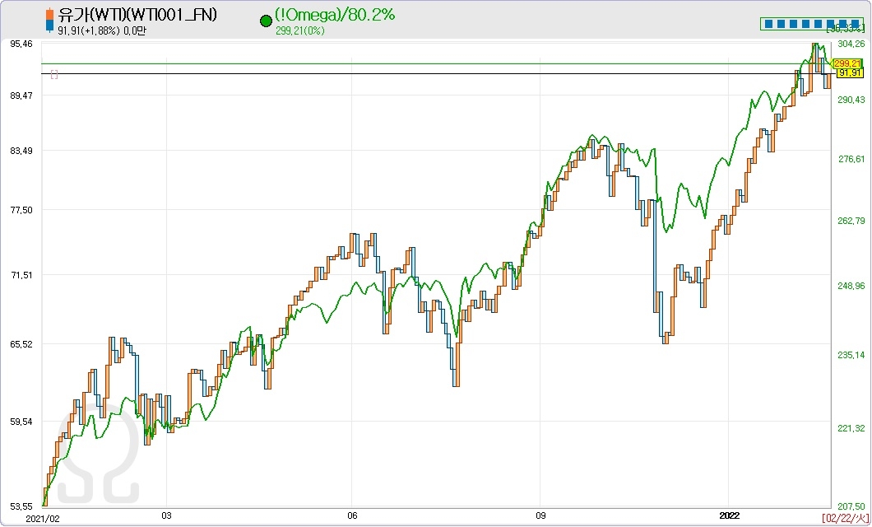This screenshot has width=872, height=527.
Task: Click the 2022 label on time axis
Action: (729, 516)
